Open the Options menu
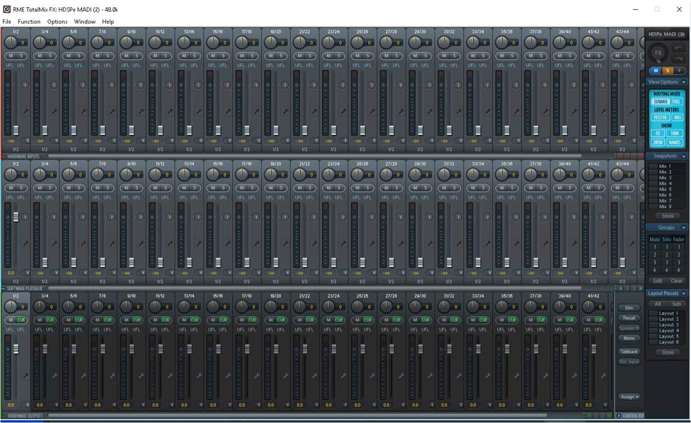 pos(56,22)
